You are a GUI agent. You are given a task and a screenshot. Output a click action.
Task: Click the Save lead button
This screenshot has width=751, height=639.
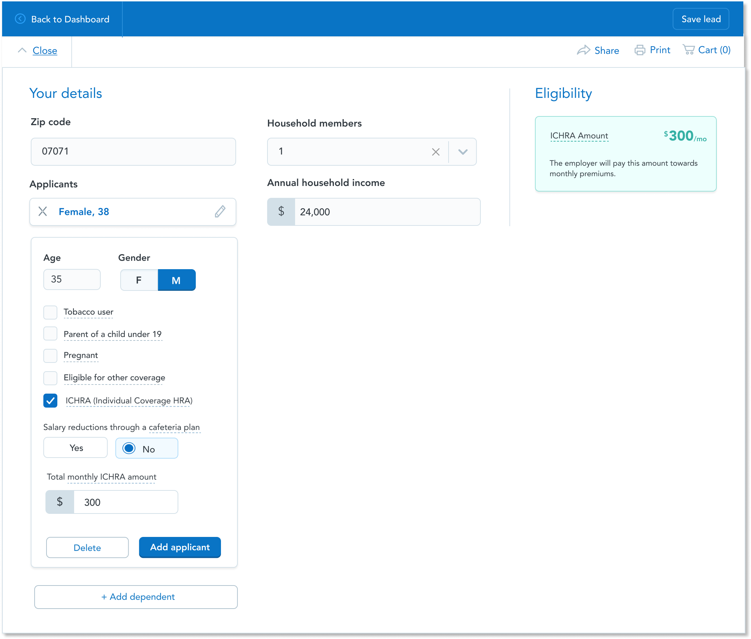click(700, 19)
